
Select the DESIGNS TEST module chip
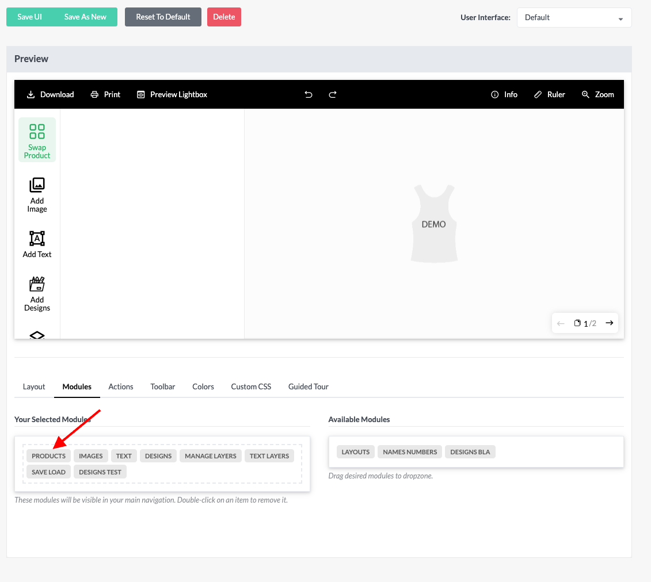tap(100, 472)
